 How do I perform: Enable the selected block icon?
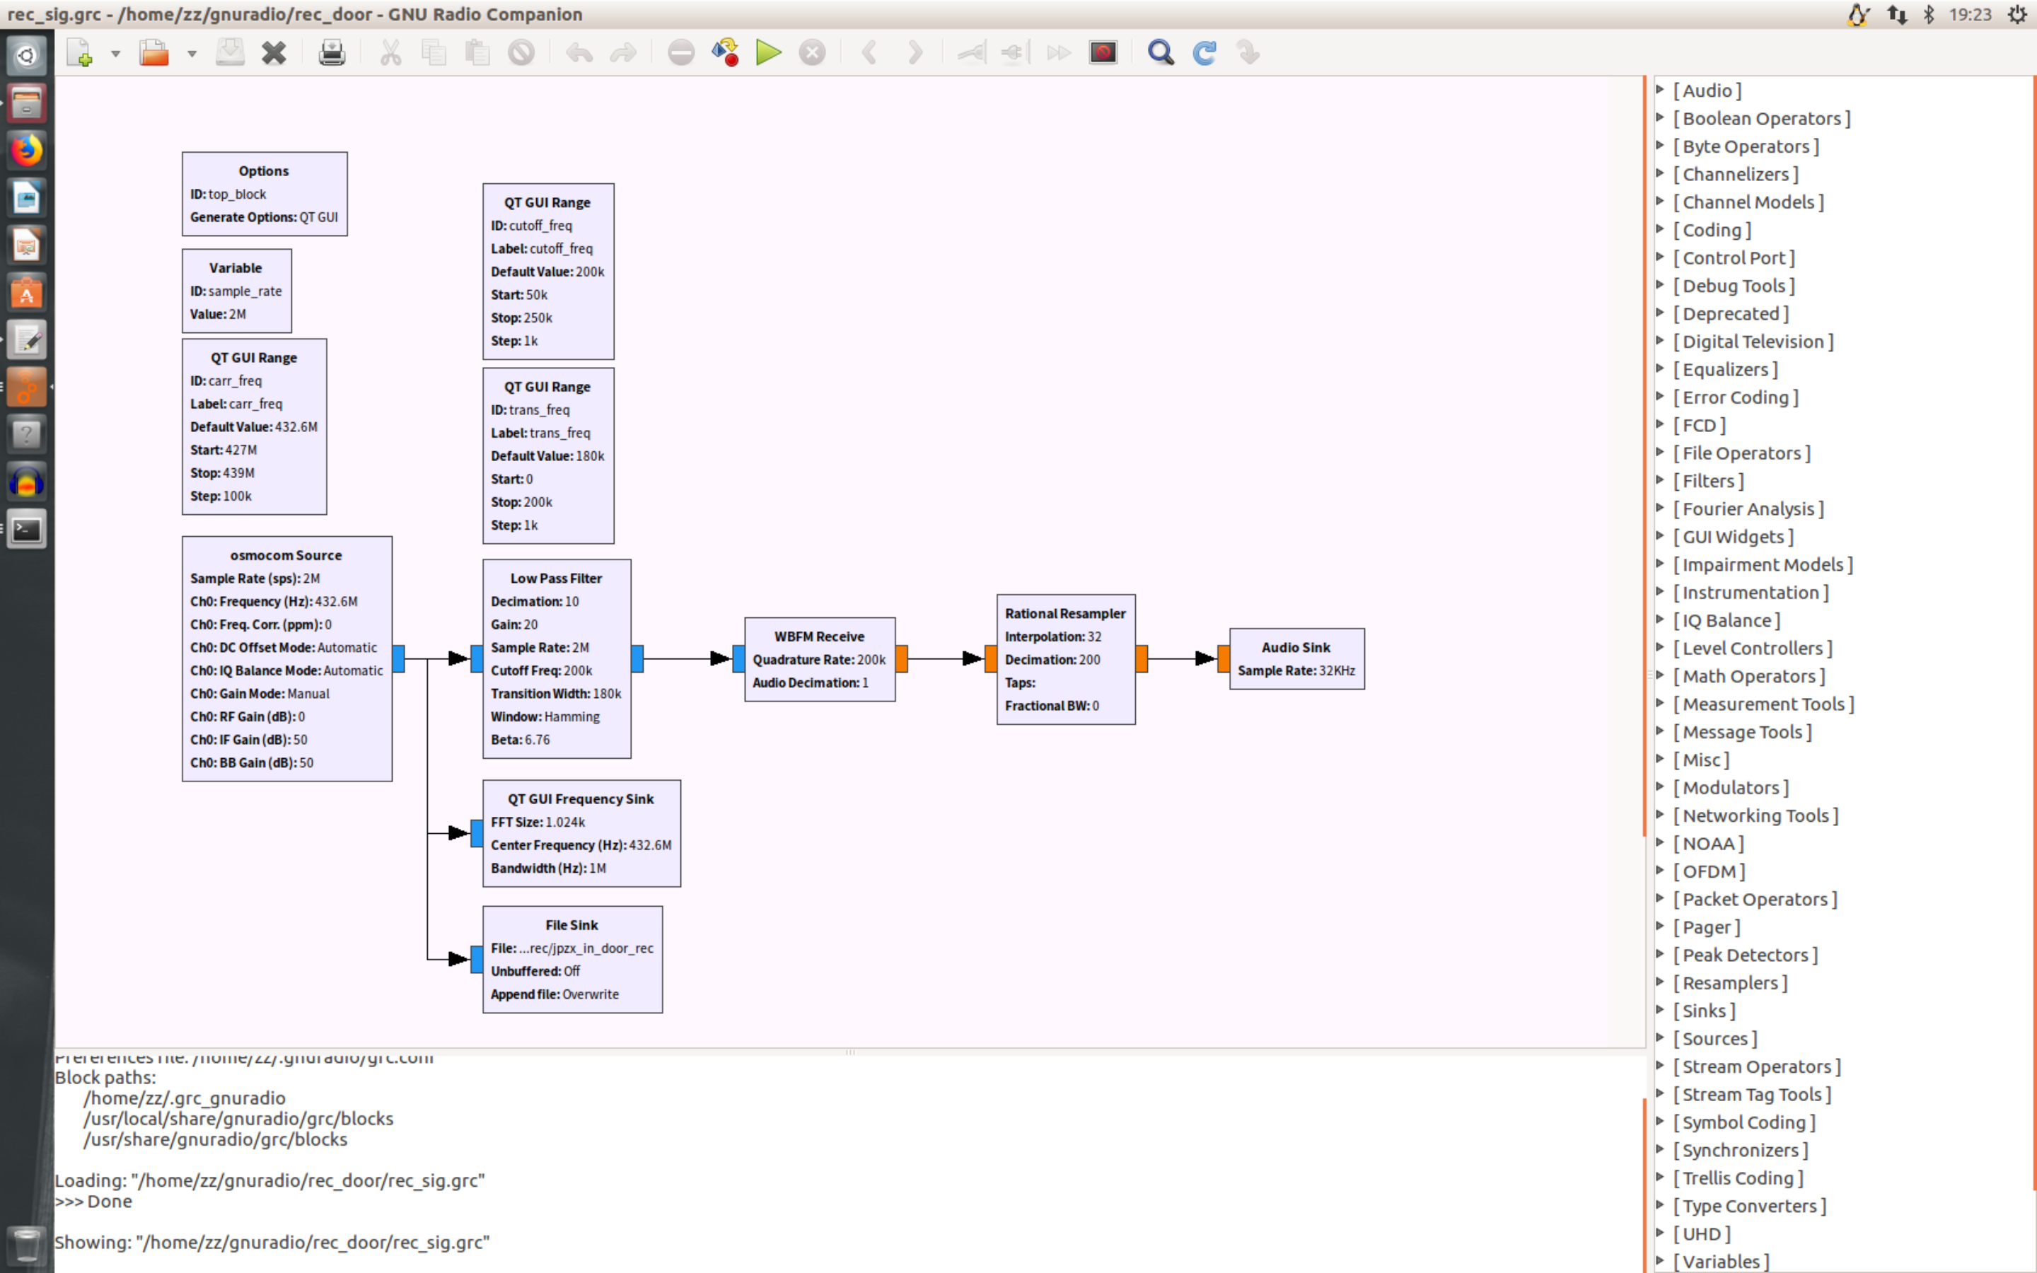[973, 53]
